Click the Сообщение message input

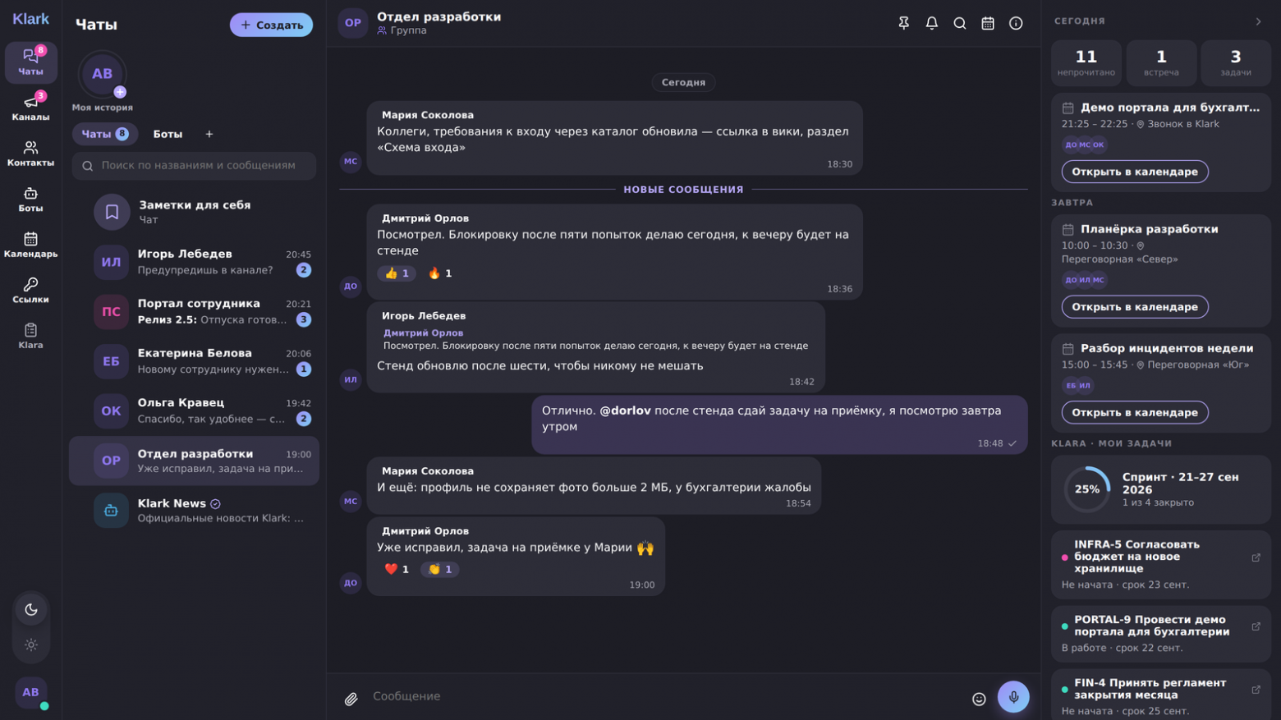coord(665,697)
